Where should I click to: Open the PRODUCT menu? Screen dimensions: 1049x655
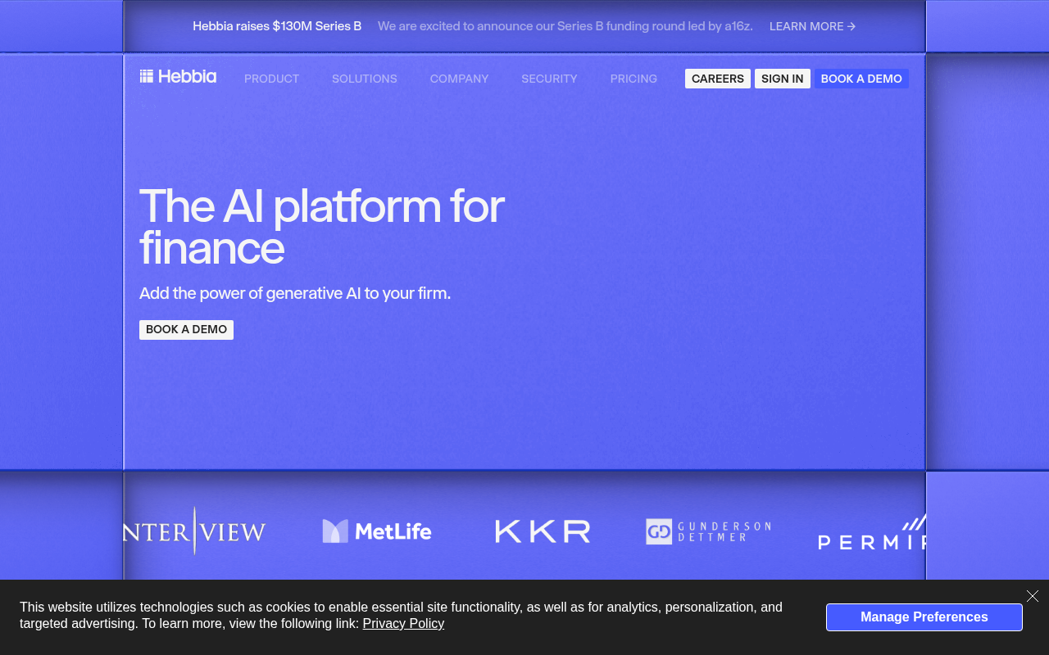(271, 79)
